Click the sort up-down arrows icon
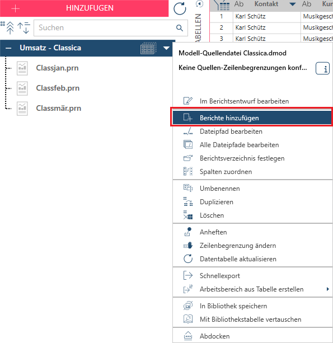This screenshot has width=333, height=343. point(24,28)
